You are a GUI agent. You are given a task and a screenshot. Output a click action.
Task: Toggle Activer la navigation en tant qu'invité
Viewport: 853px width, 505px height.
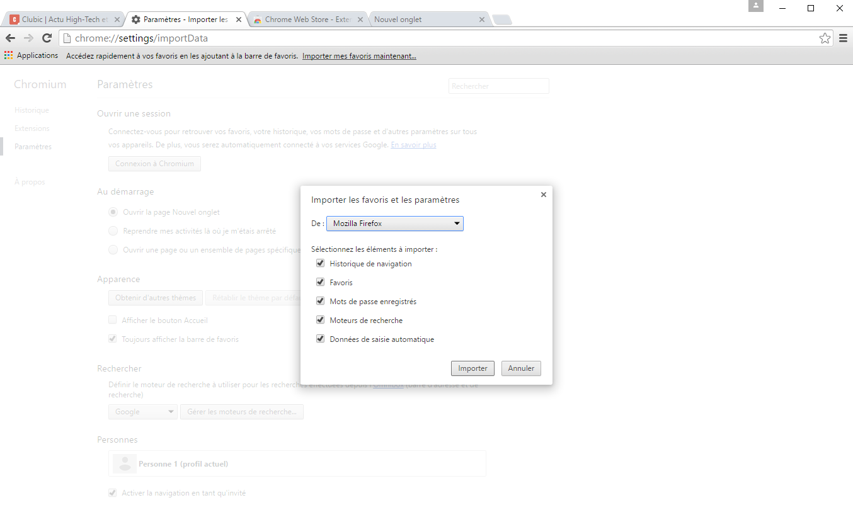click(113, 492)
